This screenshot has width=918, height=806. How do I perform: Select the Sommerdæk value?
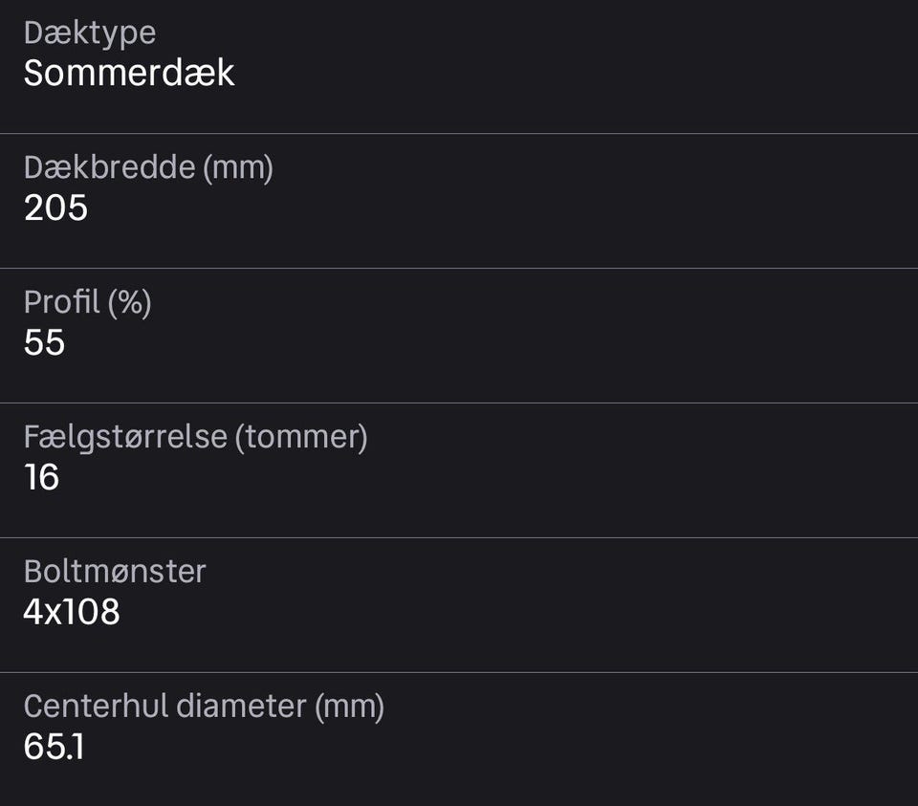coord(129,74)
